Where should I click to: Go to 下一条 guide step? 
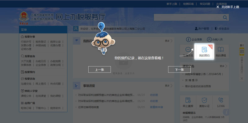click(179, 70)
